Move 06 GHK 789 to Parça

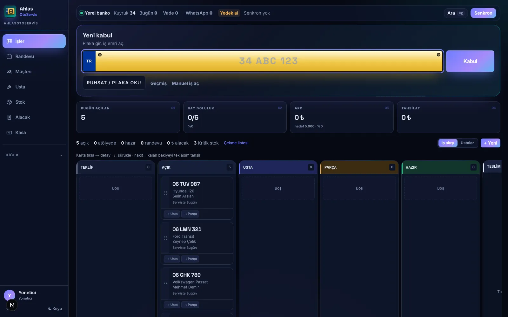(x=190, y=305)
